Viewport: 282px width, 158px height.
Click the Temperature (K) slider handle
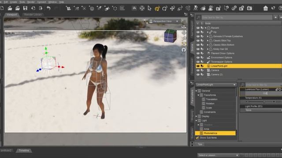(264, 102)
